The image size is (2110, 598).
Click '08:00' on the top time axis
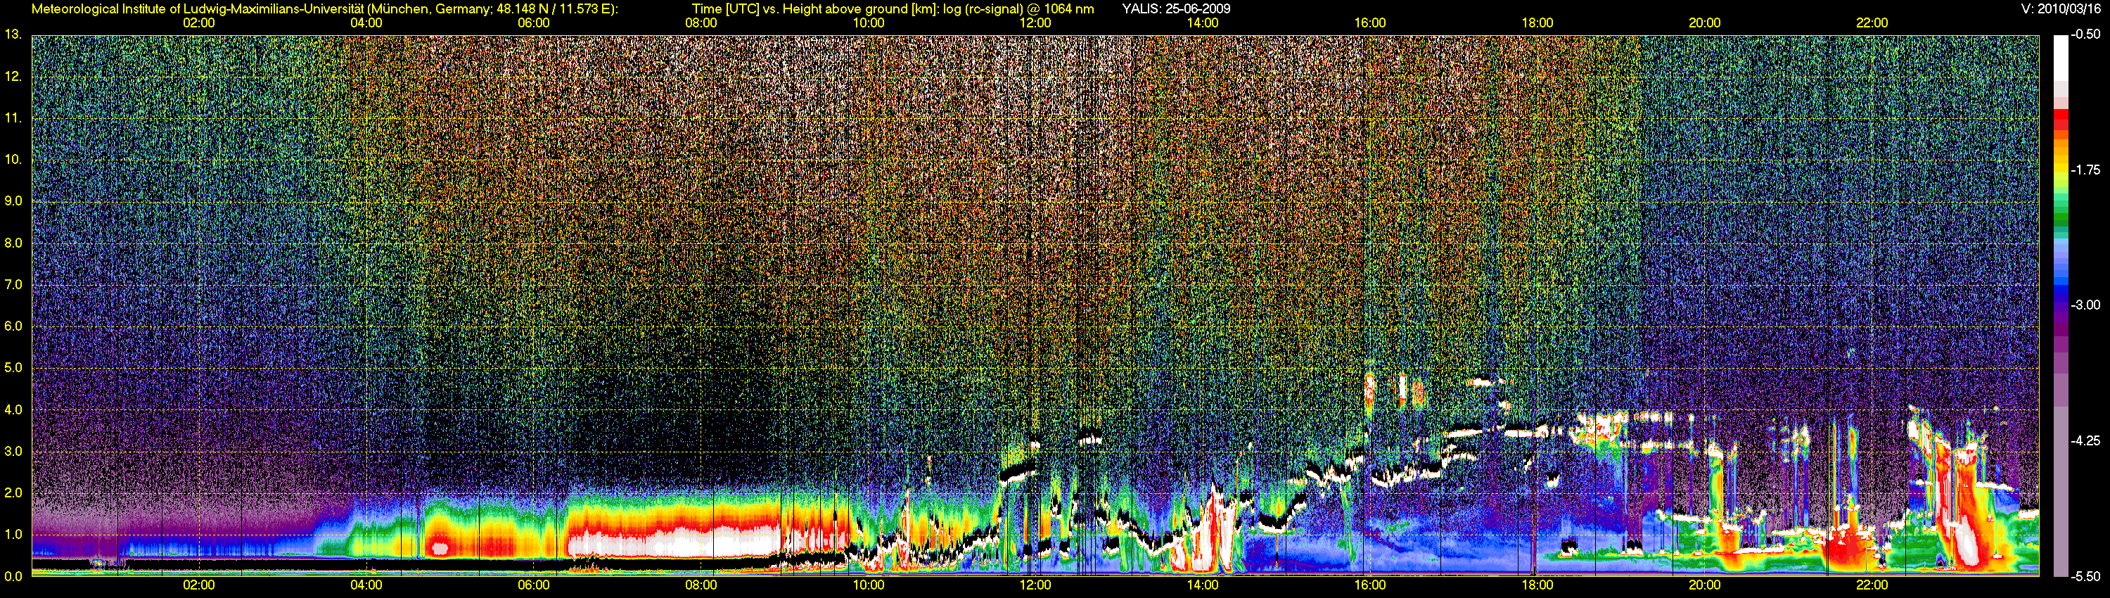701,23
